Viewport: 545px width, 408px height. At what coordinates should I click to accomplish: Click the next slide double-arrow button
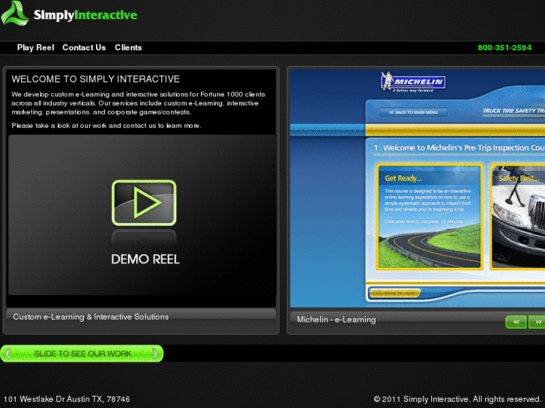pos(537,322)
